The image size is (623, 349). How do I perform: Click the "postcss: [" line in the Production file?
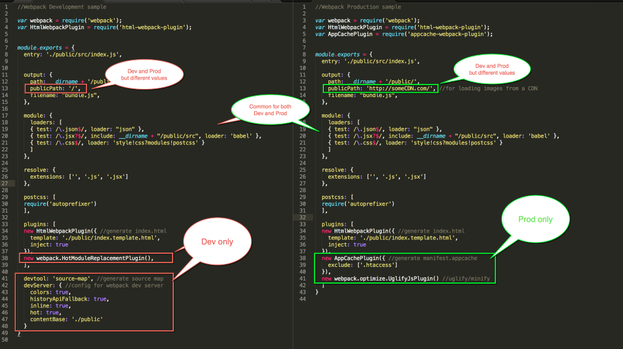pos(337,197)
